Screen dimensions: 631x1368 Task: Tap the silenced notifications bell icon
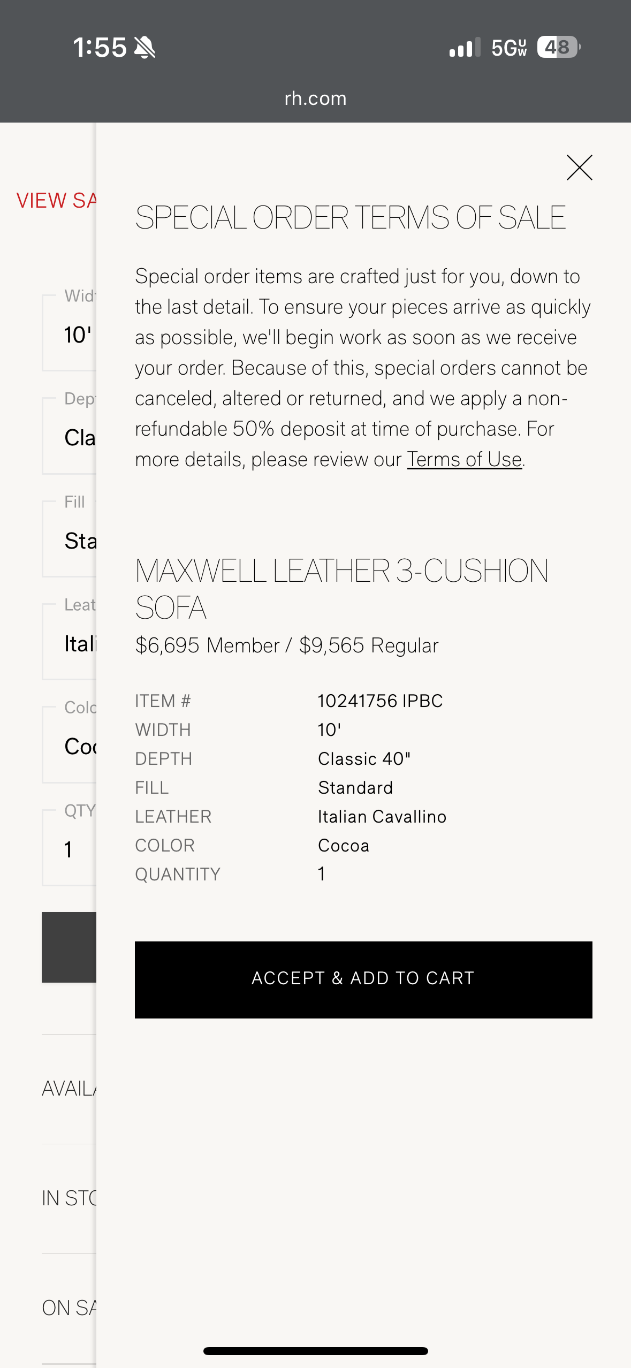click(x=146, y=47)
